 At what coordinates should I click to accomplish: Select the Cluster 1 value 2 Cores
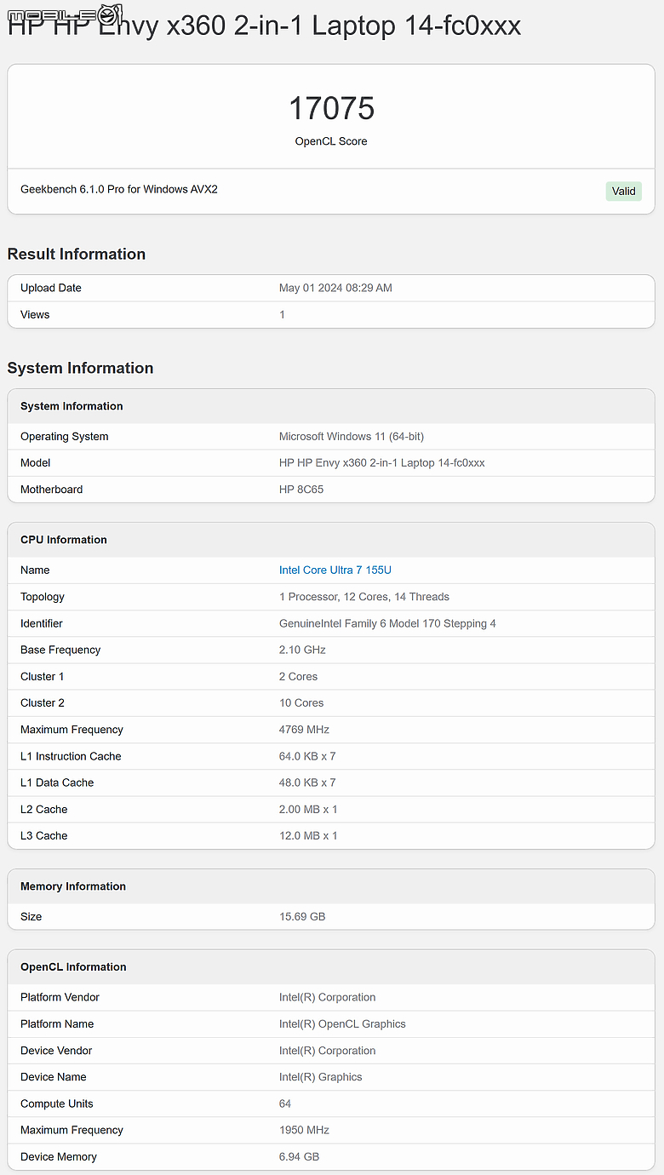pyautogui.click(x=298, y=677)
